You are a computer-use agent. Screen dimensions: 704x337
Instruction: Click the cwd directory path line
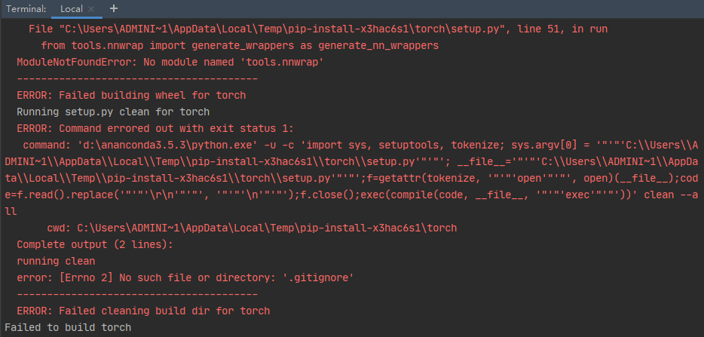point(252,228)
